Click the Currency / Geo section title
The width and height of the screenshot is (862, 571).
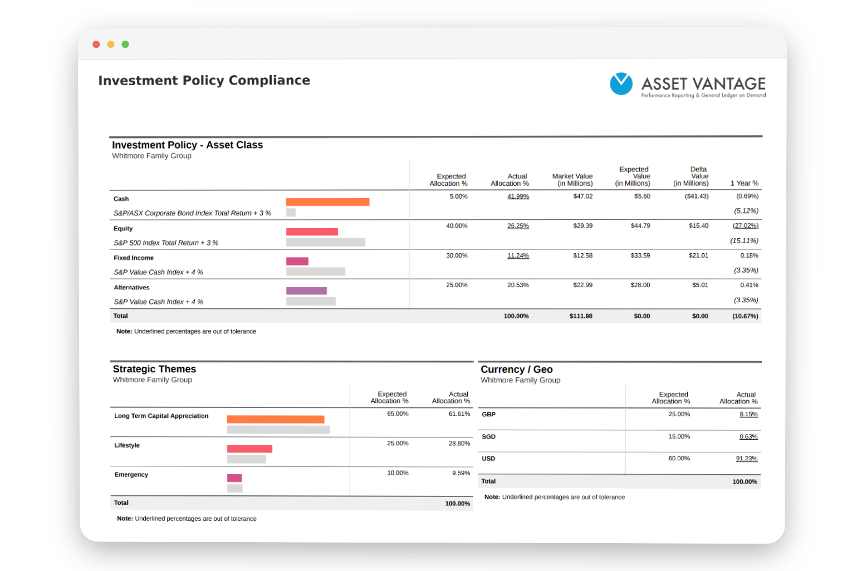pos(517,370)
